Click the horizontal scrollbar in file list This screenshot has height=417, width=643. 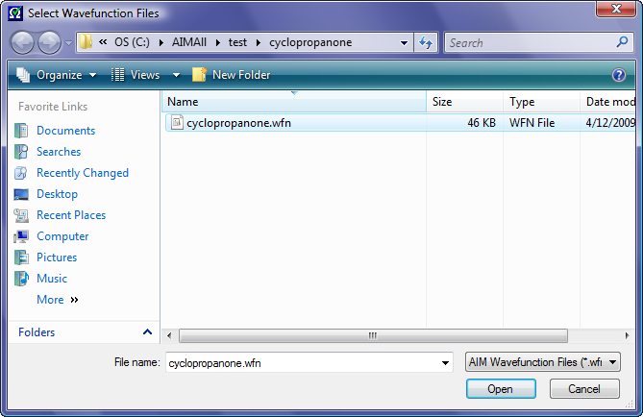click(x=373, y=335)
